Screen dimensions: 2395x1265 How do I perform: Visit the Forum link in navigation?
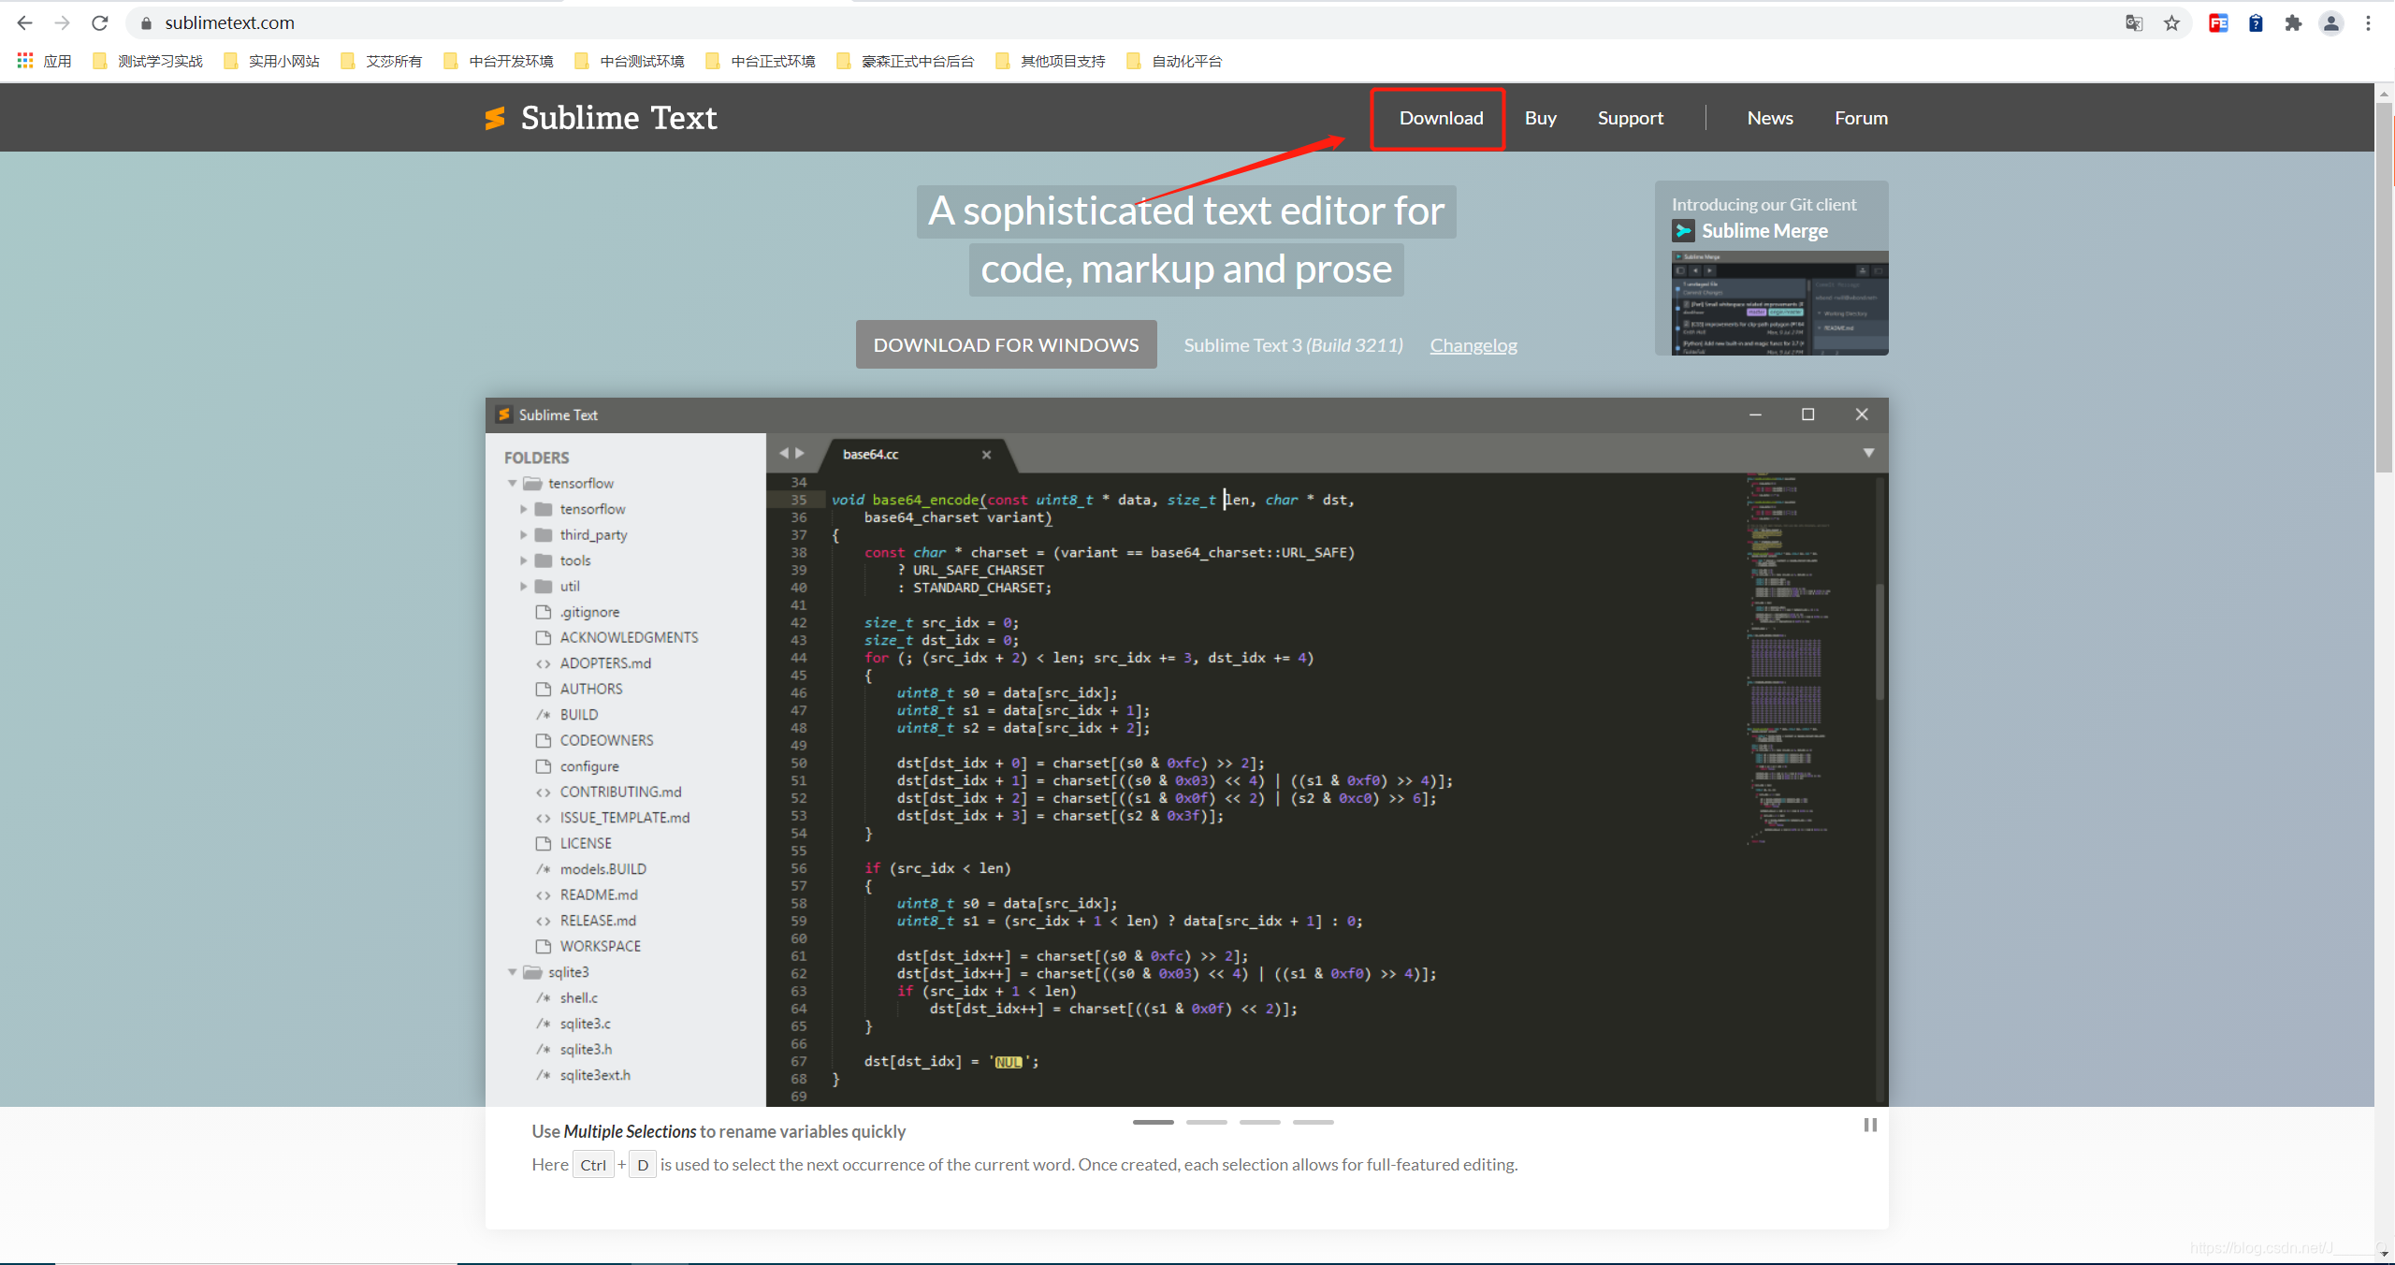click(1861, 118)
